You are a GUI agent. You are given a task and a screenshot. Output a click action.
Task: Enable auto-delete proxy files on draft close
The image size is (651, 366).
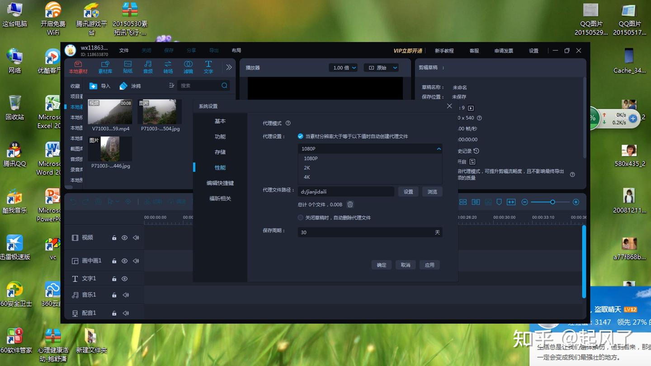(x=300, y=217)
